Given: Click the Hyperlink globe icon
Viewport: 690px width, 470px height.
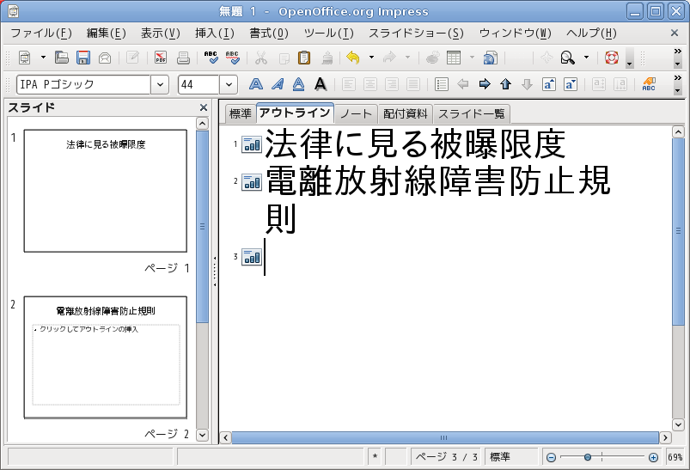Looking at the screenshot, I should tap(490, 58).
